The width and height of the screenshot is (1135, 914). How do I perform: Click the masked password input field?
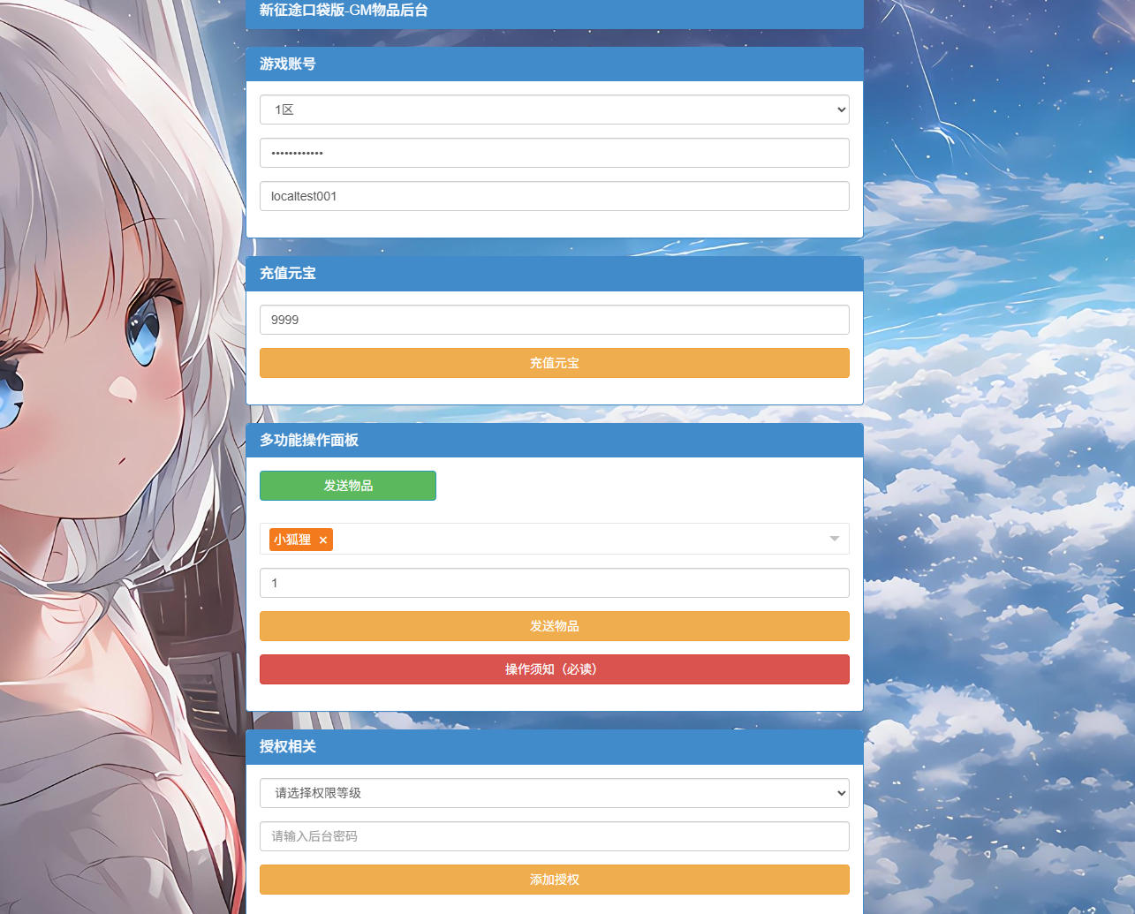pos(554,153)
